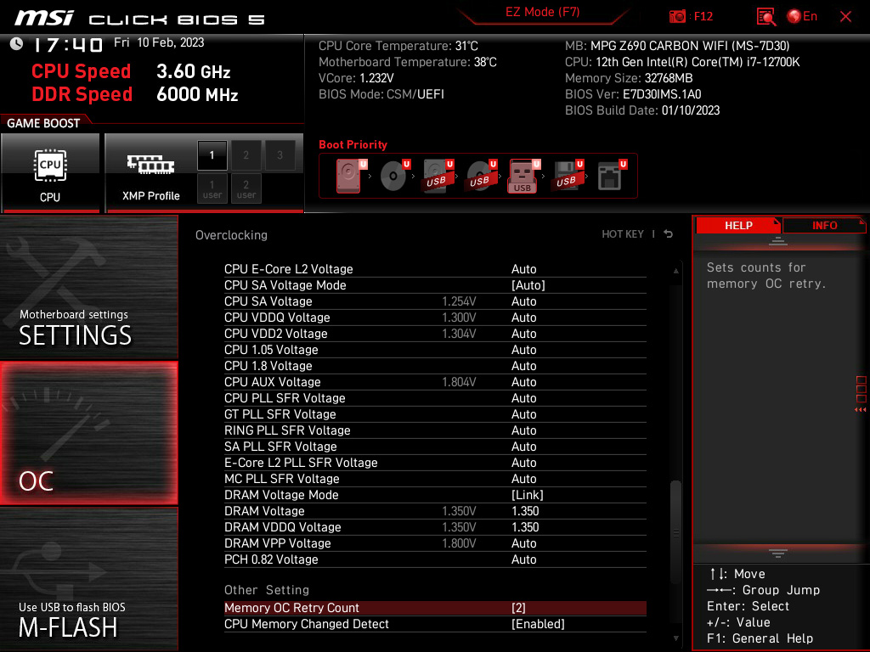Take a screenshot with the F12 camera icon
The width and height of the screenshot is (870, 652).
[677, 17]
